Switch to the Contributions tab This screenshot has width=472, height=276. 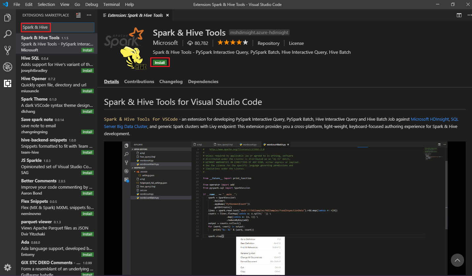[x=139, y=81]
